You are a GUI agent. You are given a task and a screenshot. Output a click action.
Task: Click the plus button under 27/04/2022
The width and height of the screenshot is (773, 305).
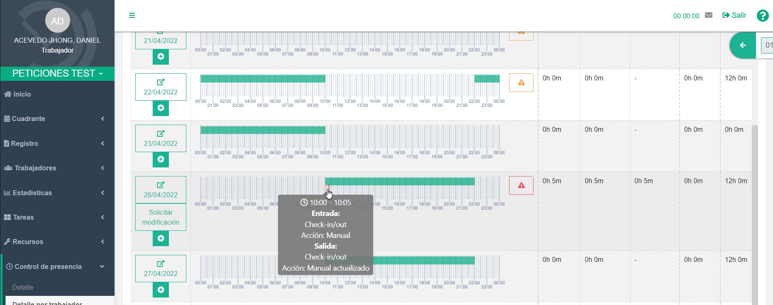tap(161, 290)
